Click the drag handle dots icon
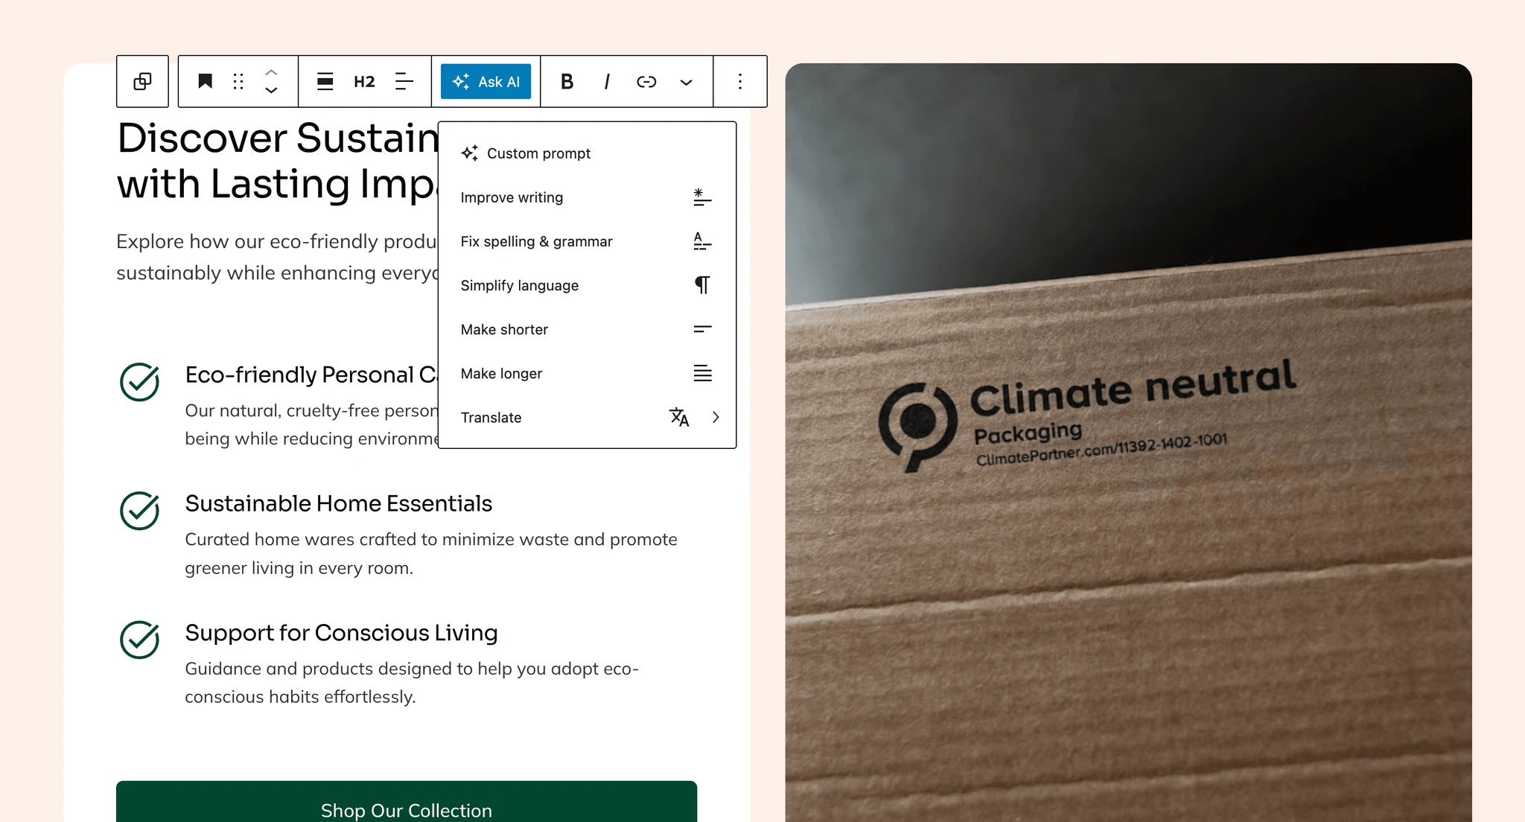The width and height of the screenshot is (1525, 822). (238, 81)
